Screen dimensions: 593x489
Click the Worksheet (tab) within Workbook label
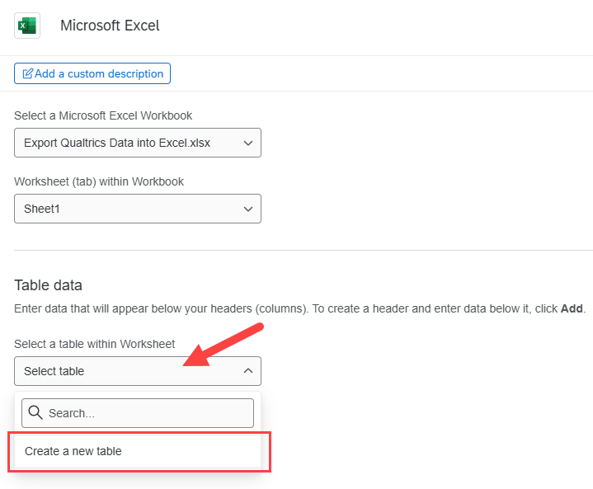(99, 181)
